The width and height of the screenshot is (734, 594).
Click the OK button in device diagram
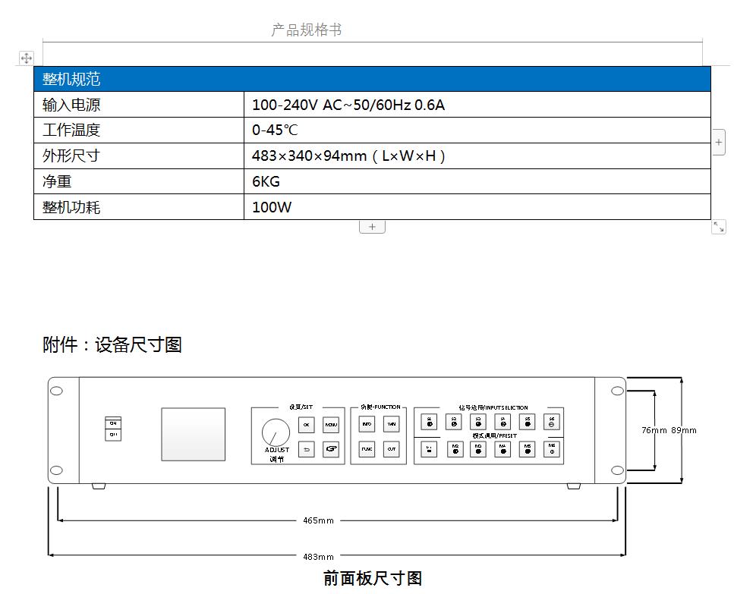click(x=306, y=425)
